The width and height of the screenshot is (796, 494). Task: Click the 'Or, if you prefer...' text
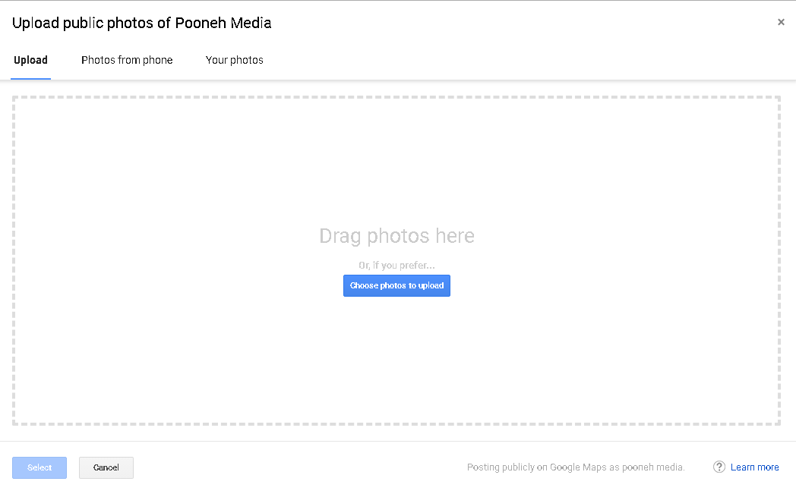pos(396,266)
